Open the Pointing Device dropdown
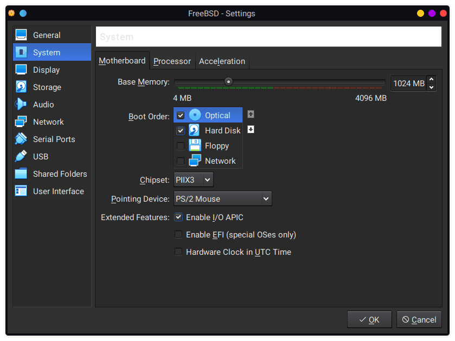The width and height of the screenshot is (455, 341). tap(223, 198)
